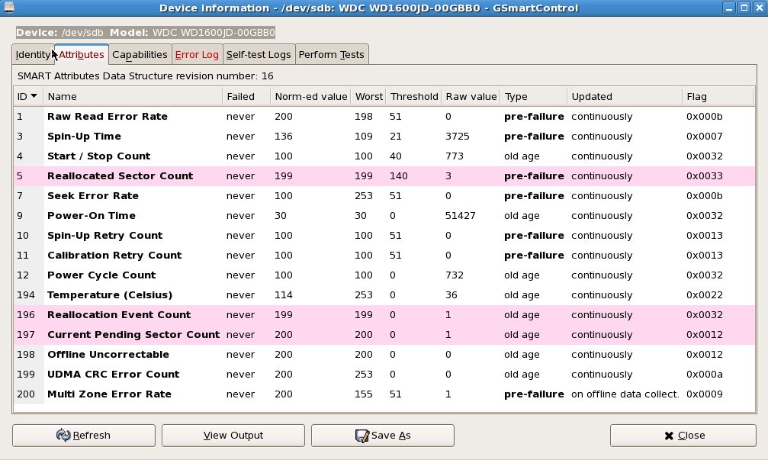Click the Save As button
Image resolution: width=768 pixels, height=460 pixels.
(383, 436)
